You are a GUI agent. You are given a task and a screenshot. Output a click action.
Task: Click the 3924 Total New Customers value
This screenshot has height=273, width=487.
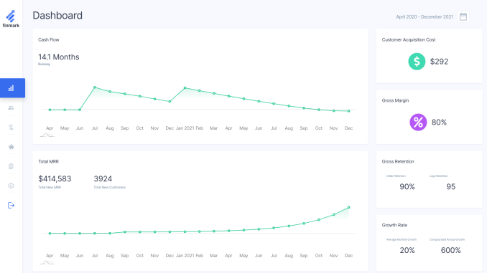pyautogui.click(x=103, y=179)
